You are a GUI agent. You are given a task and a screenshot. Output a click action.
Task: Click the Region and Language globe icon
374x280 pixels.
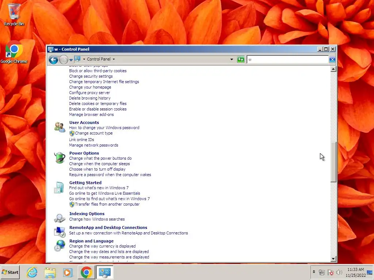[60, 245]
